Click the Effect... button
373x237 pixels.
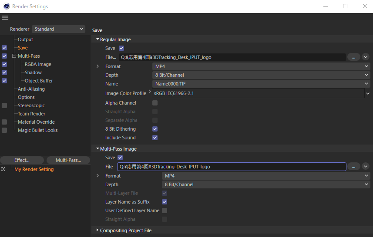point(22,160)
